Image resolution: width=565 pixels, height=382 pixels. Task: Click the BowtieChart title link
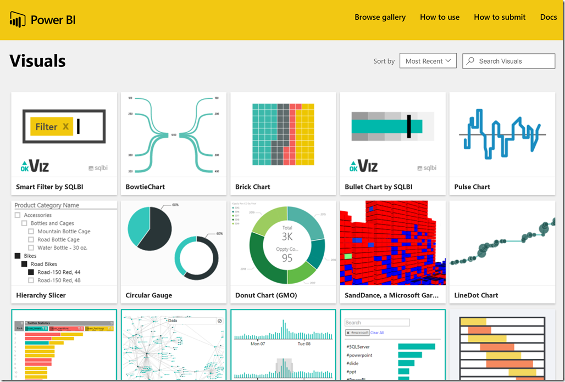coord(145,187)
